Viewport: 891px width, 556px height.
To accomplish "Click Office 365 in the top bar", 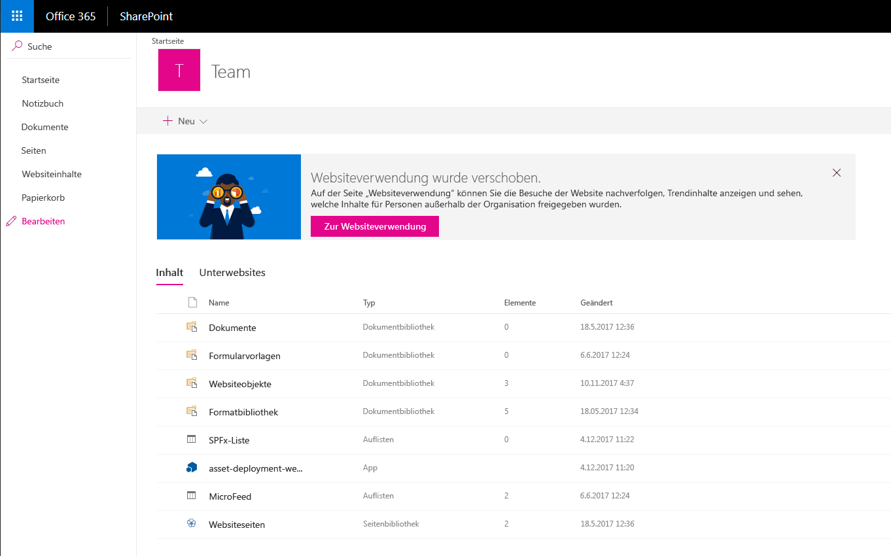I will [71, 16].
